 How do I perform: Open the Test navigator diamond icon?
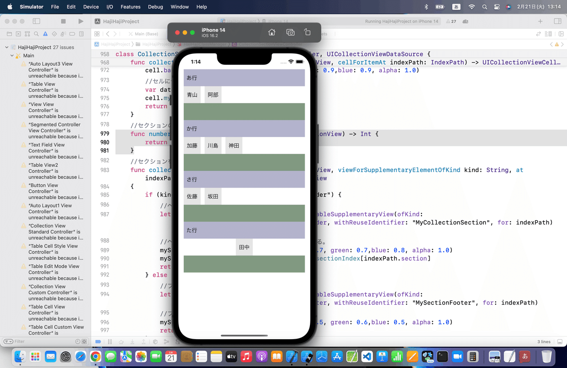(x=54, y=34)
